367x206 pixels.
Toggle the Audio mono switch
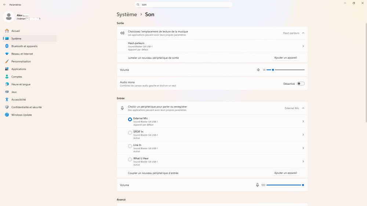301,84
